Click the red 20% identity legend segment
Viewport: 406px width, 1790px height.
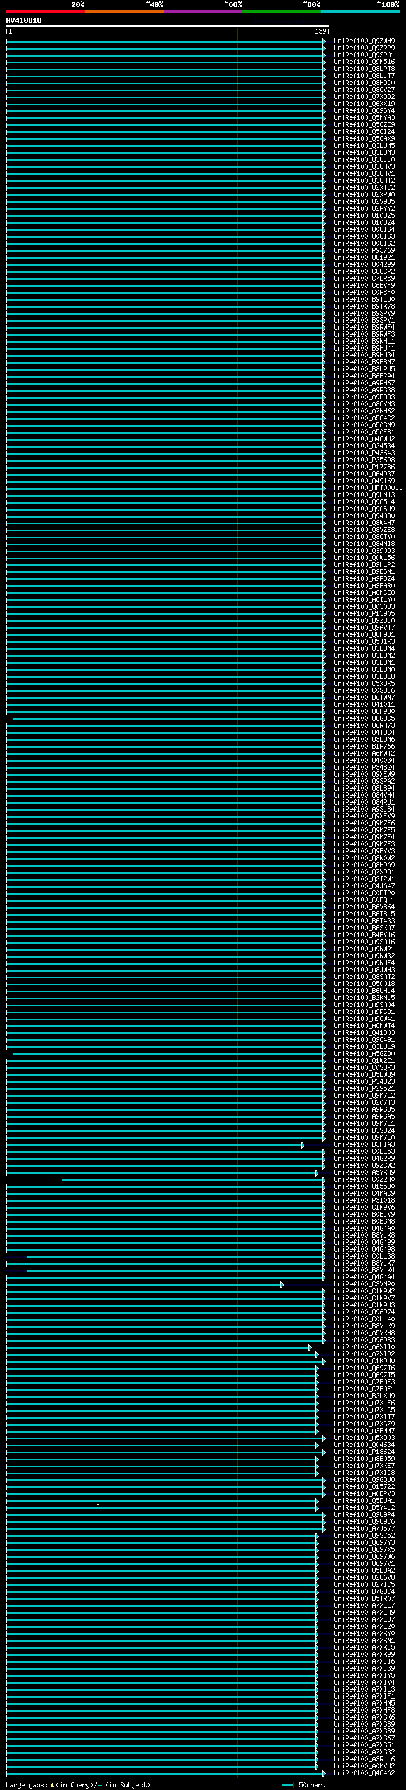pos(46,11)
